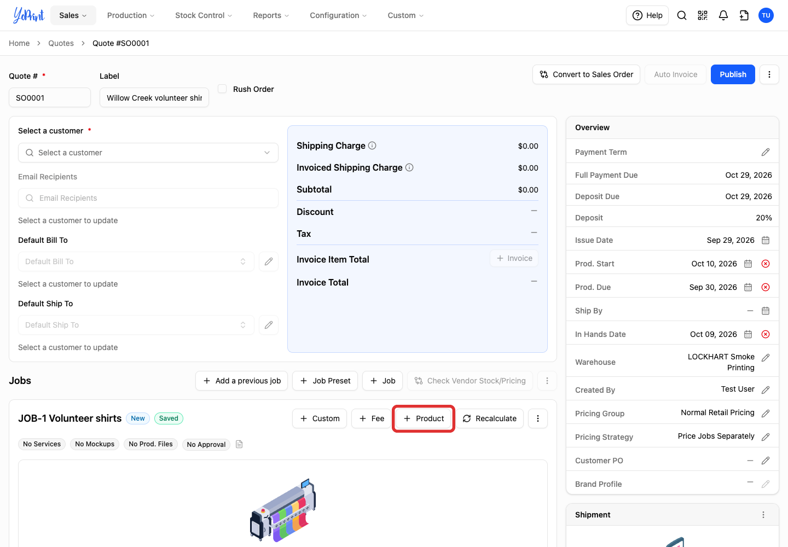Viewport: 788px width, 547px height.
Task: Expand the Select a customer dropdown
Action: 148,153
